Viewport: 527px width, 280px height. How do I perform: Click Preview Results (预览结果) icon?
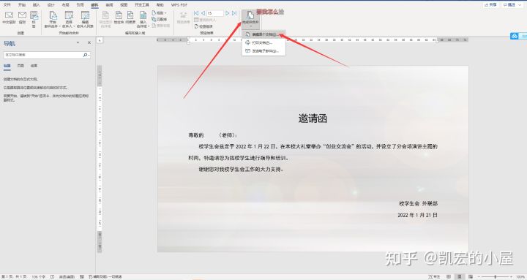pos(183,18)
